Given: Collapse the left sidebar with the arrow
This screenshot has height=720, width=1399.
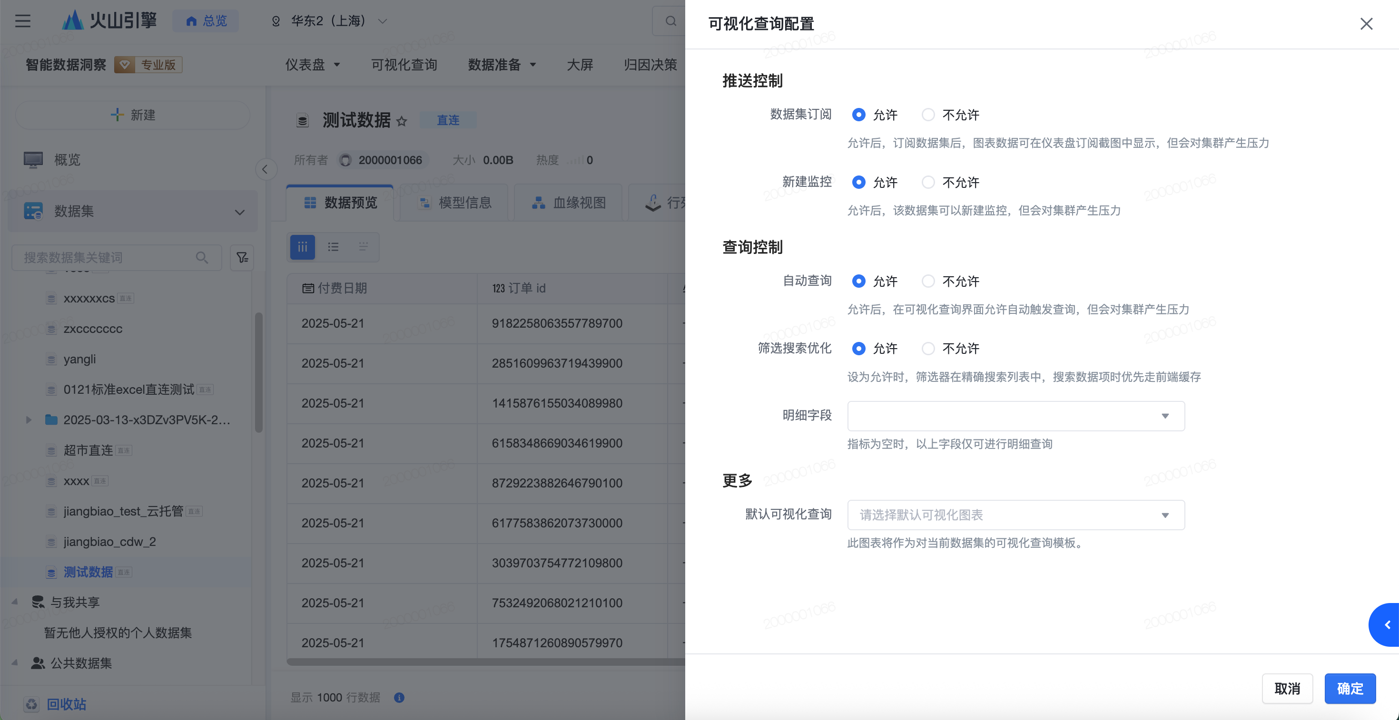Looking at the screenshot, I should [x=265, y=169].
